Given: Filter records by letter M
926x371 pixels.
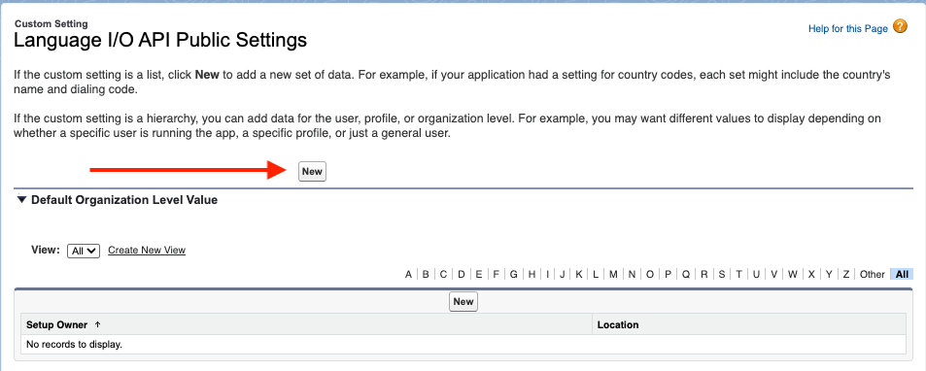Looking at the screenshot, I should click(613, 274).
